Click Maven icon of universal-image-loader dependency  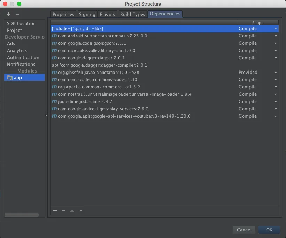click(54, 94)
